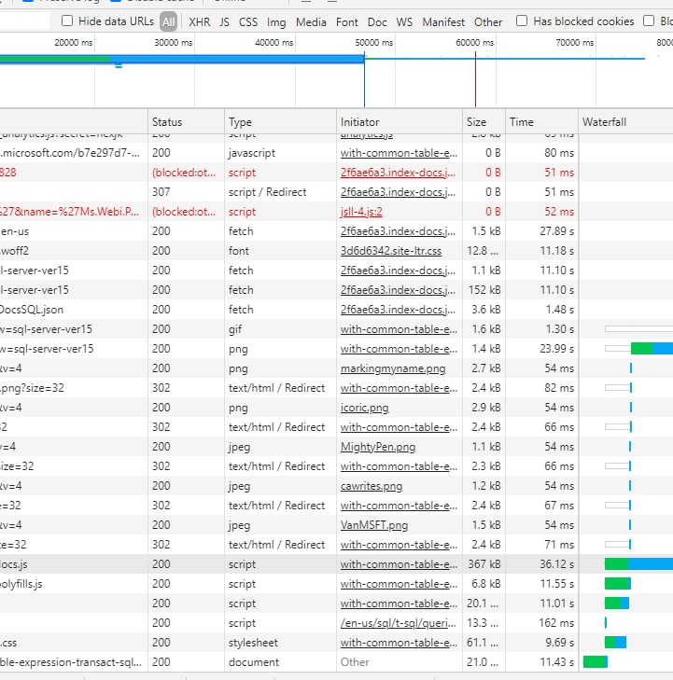Filter by Font resources

click(x=346, y=21)
